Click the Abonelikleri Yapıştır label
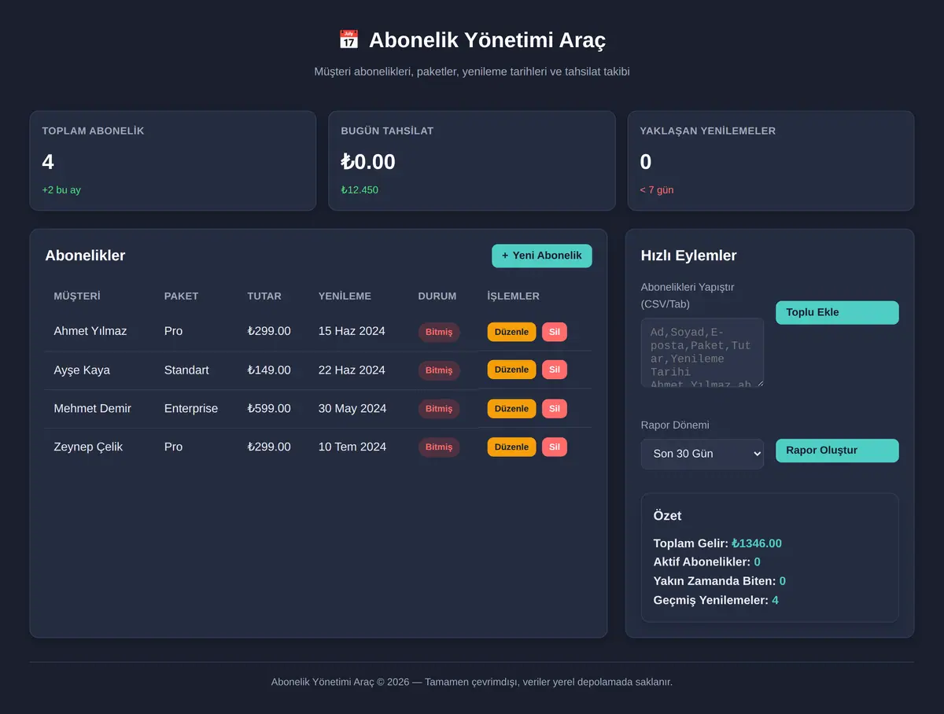This screenshot has width=944, height=714. (688, 296)
